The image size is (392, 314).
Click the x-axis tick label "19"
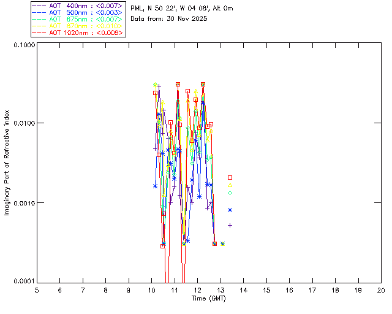(358, 290)
